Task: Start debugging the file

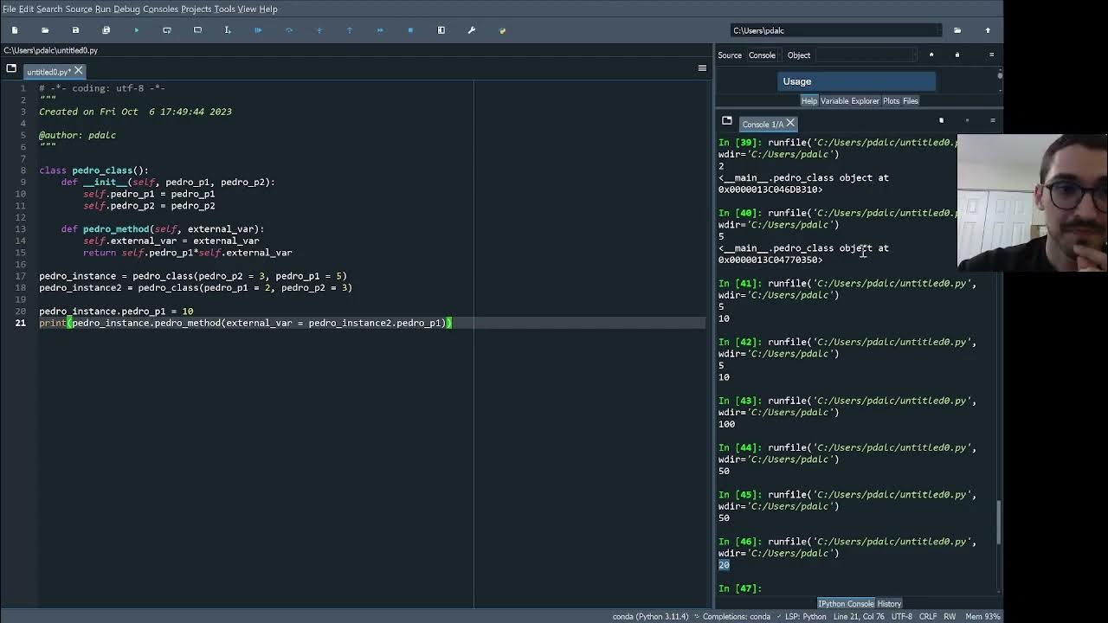Action: 258,30
